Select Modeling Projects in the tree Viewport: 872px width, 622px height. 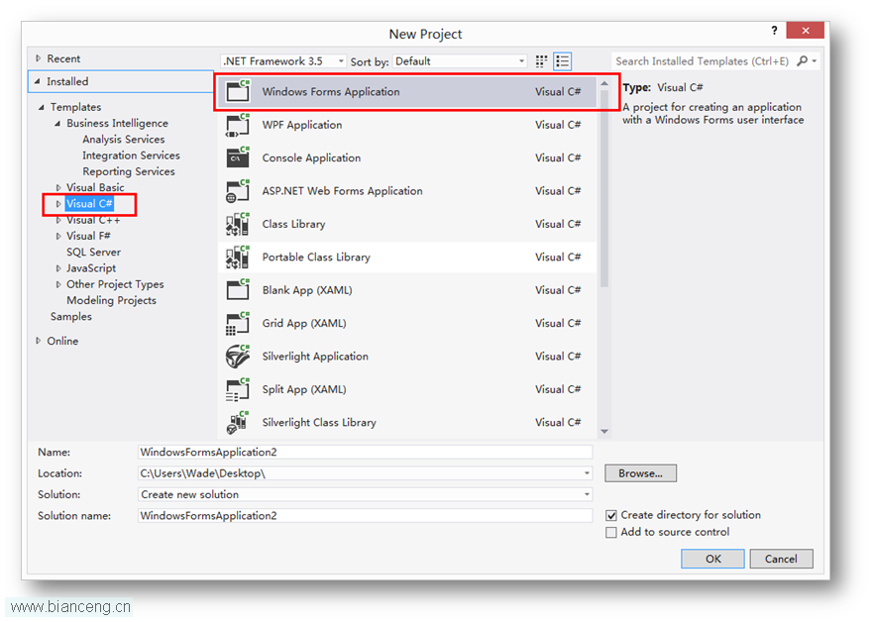(x=111, y=300)
